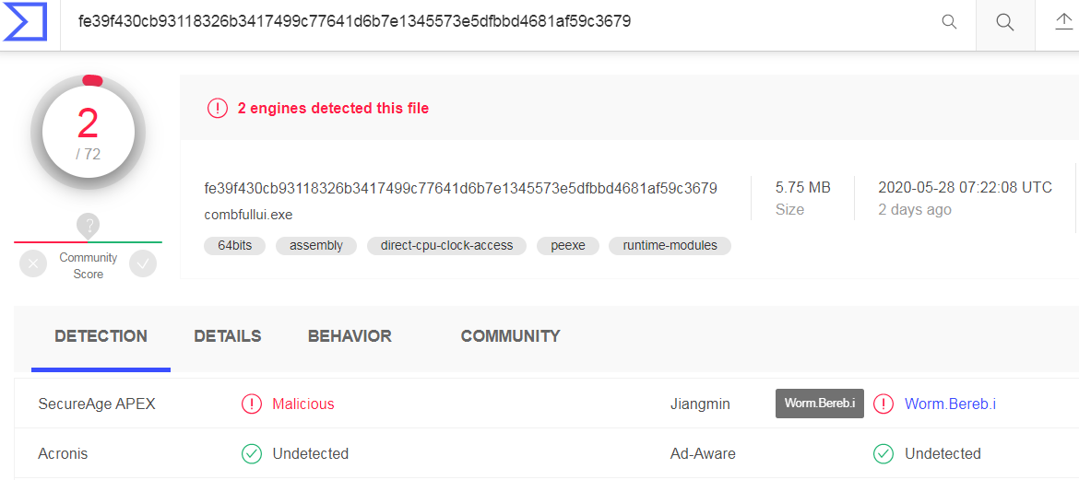Vote malicious with the X community button
The height and width of the screenshot is (480, 1079).
coord(33,263)
